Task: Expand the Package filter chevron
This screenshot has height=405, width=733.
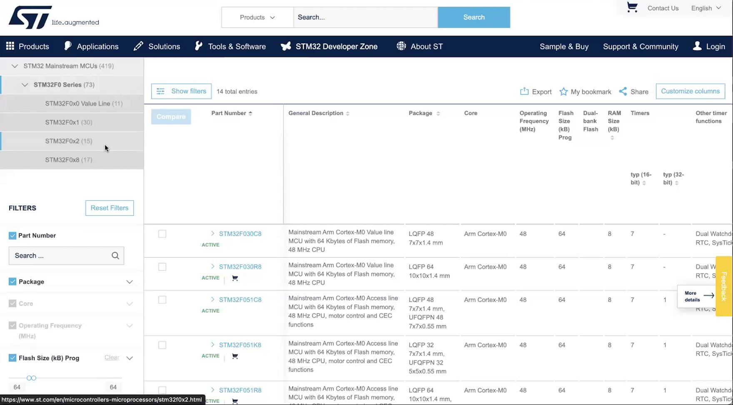Action: [130, 282]
